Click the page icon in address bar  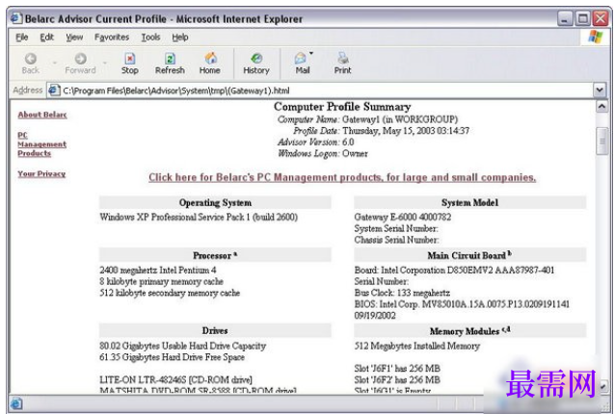[x=54, y=91]
